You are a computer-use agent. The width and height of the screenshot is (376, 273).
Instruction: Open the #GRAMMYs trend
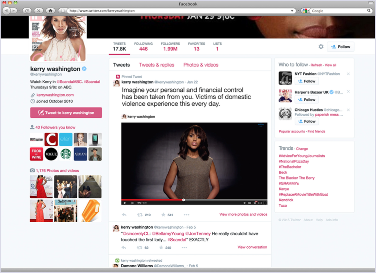coord(289,183)
